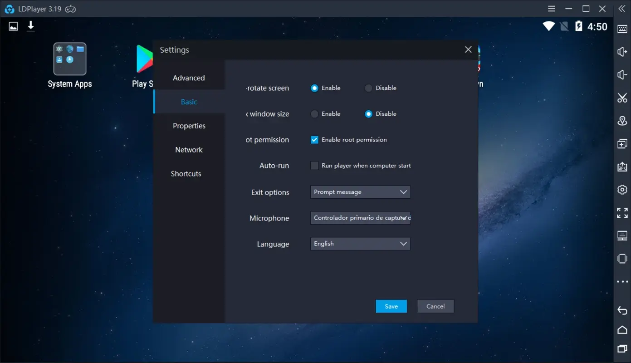Open the System Apps folder
The image size is (631, 363).
(70, 59)
